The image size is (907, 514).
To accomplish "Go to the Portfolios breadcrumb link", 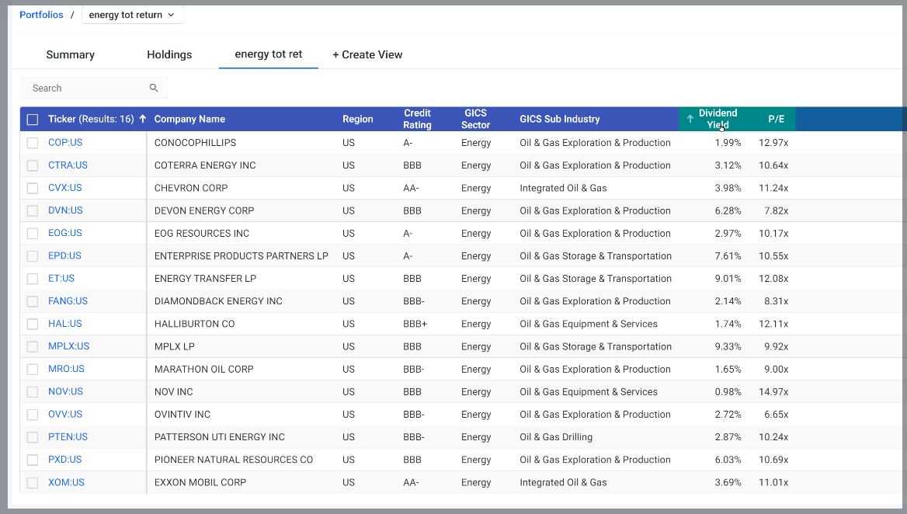I will (41, 15).
